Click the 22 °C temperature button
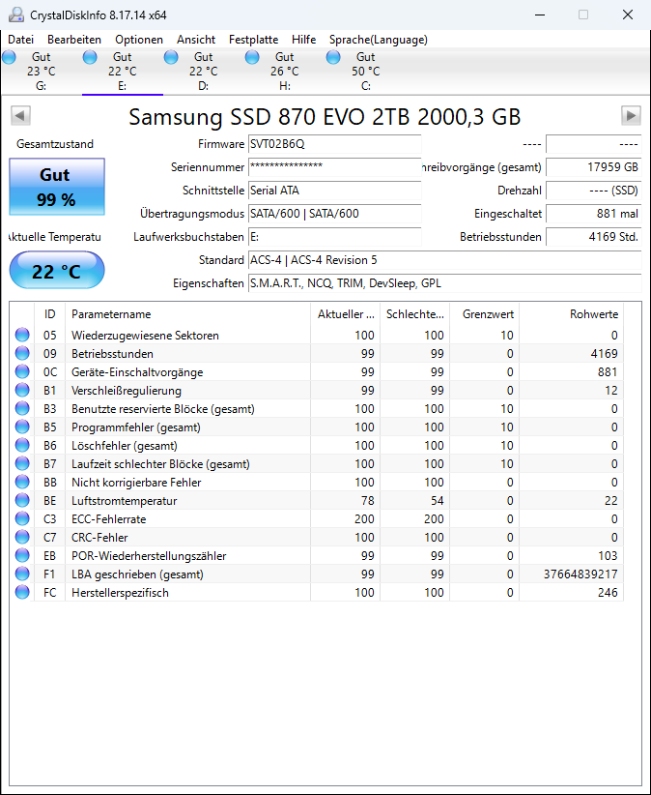 (x=57, y=271)
